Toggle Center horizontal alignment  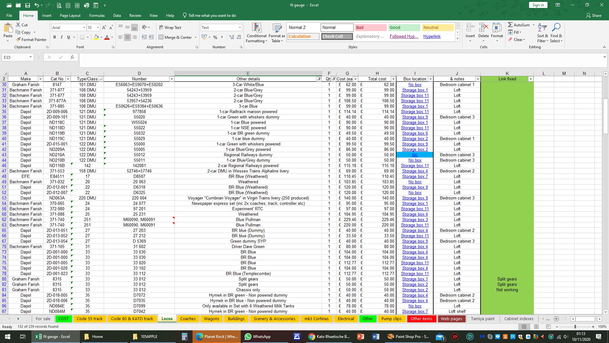coord(128,37)
